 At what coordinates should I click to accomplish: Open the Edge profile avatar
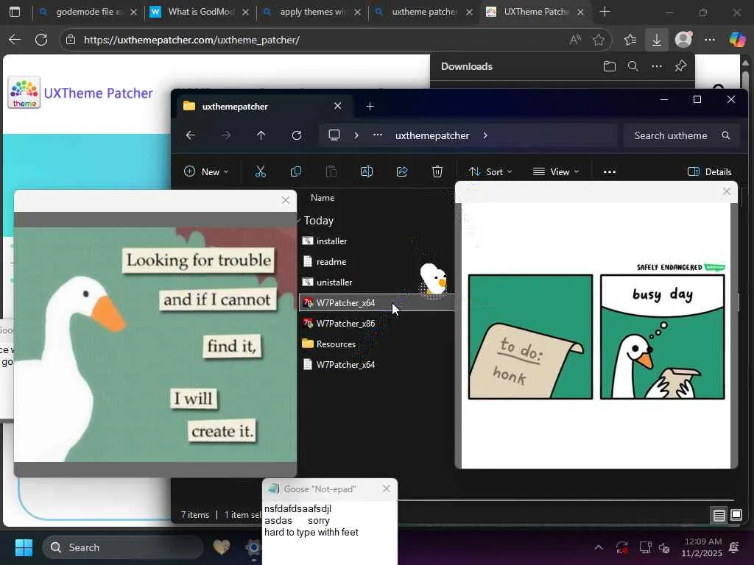(x=683, y=40)
